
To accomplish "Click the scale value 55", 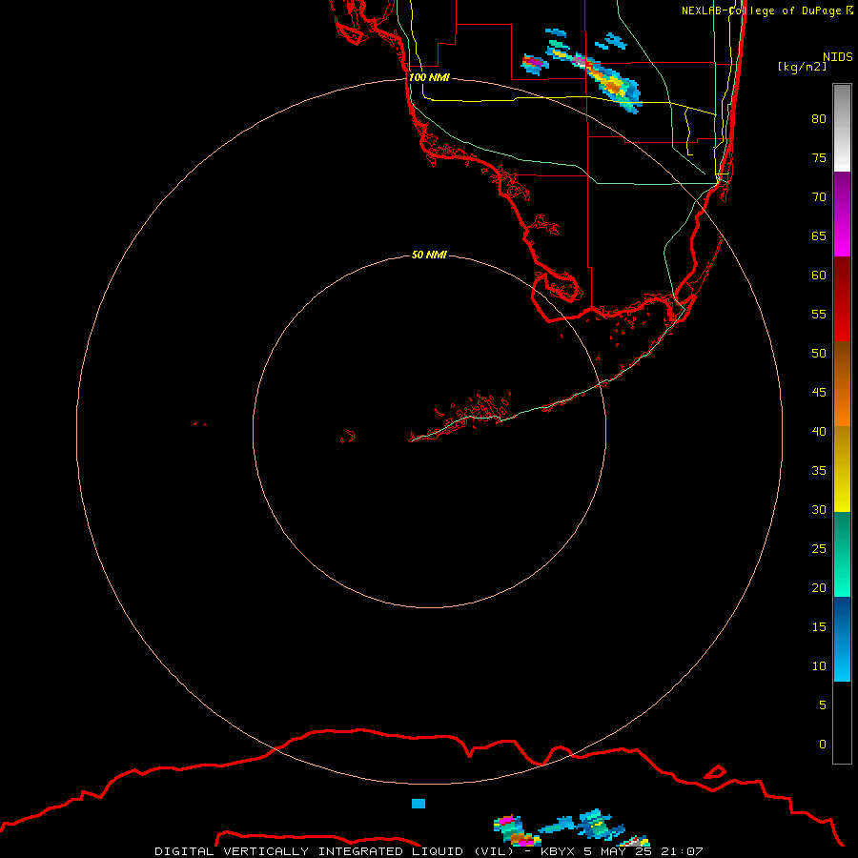I will (x=819, y=314).
